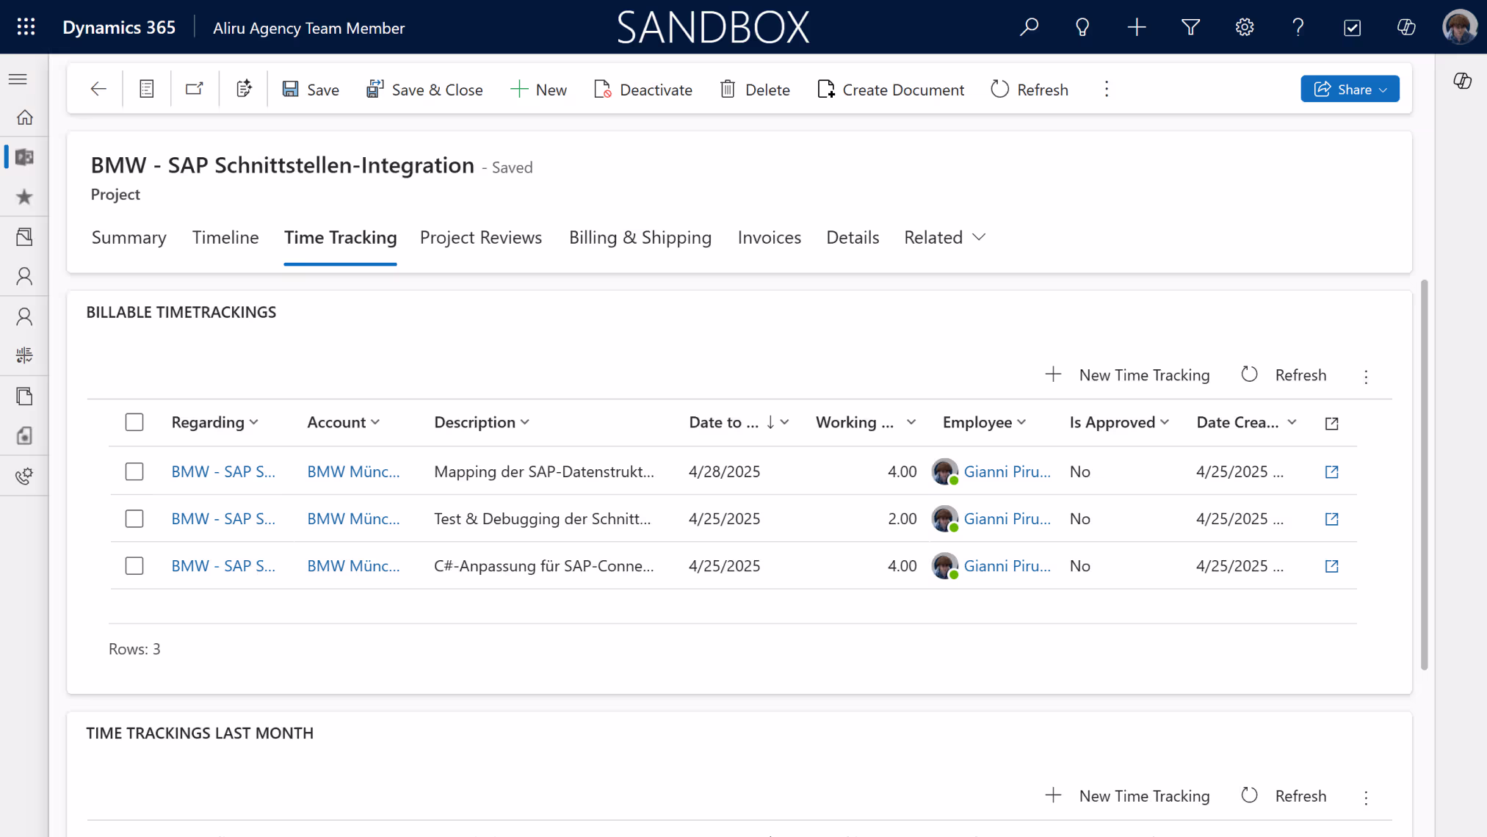Open the phone call sidebar icon
1487x837 pixels.
coord(24,476)
